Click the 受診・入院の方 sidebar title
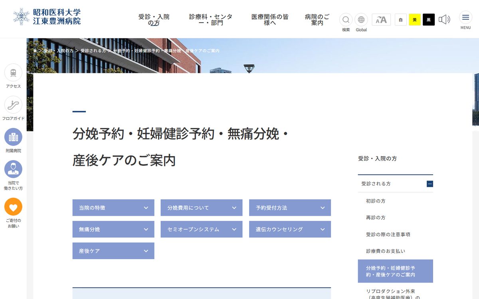The height and width of the screenshot is (299, 479). tap(378, 159)
